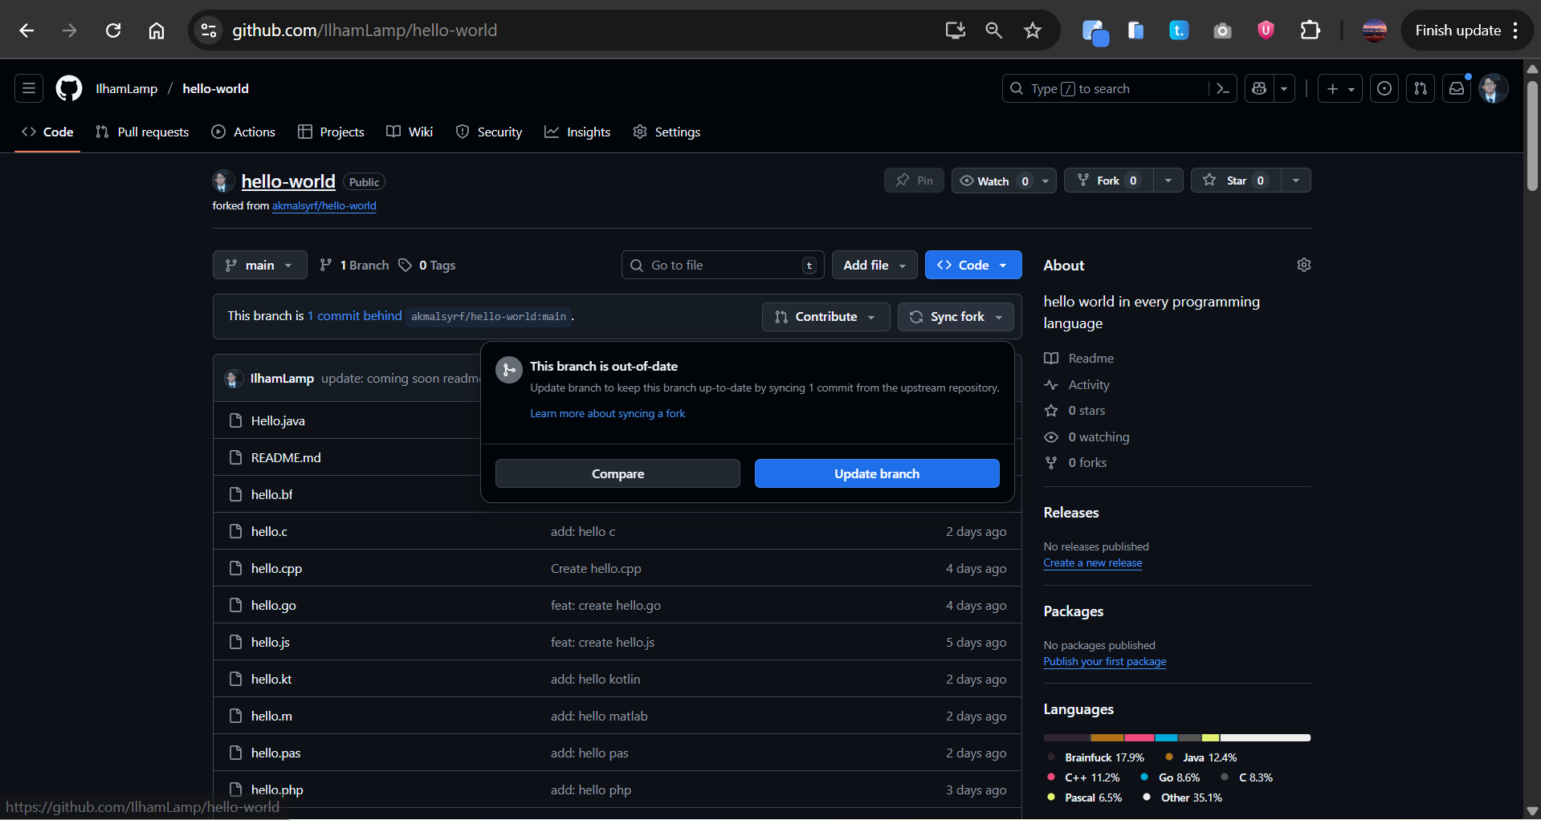Expand the main branch selector dropdown
This screenshot has width=1541, height=820.
pyautogui.click(x=259, y=265)
